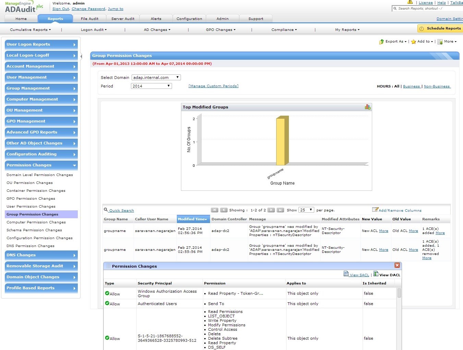Open the Period dropdown showing 2014

click(151, 86)
